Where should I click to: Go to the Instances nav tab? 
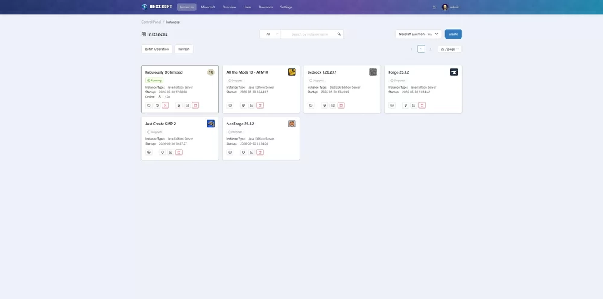tap(186, 7)
